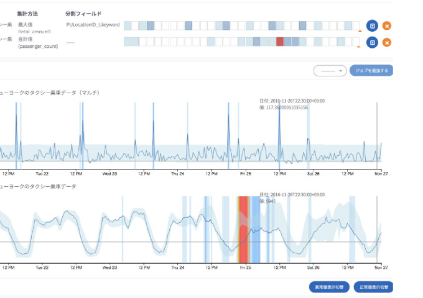Click the Sat 26 axis label under the lower chart

(313, 268)
